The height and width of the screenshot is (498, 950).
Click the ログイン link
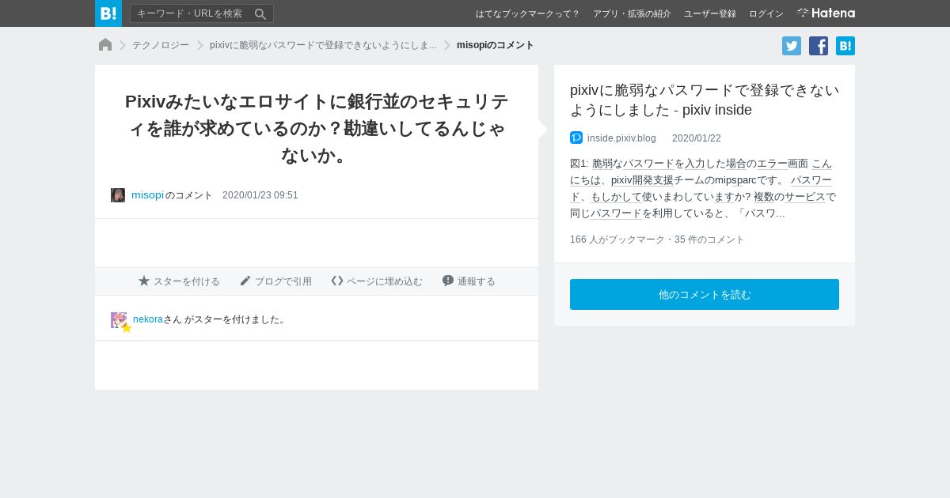click(766, 13)
